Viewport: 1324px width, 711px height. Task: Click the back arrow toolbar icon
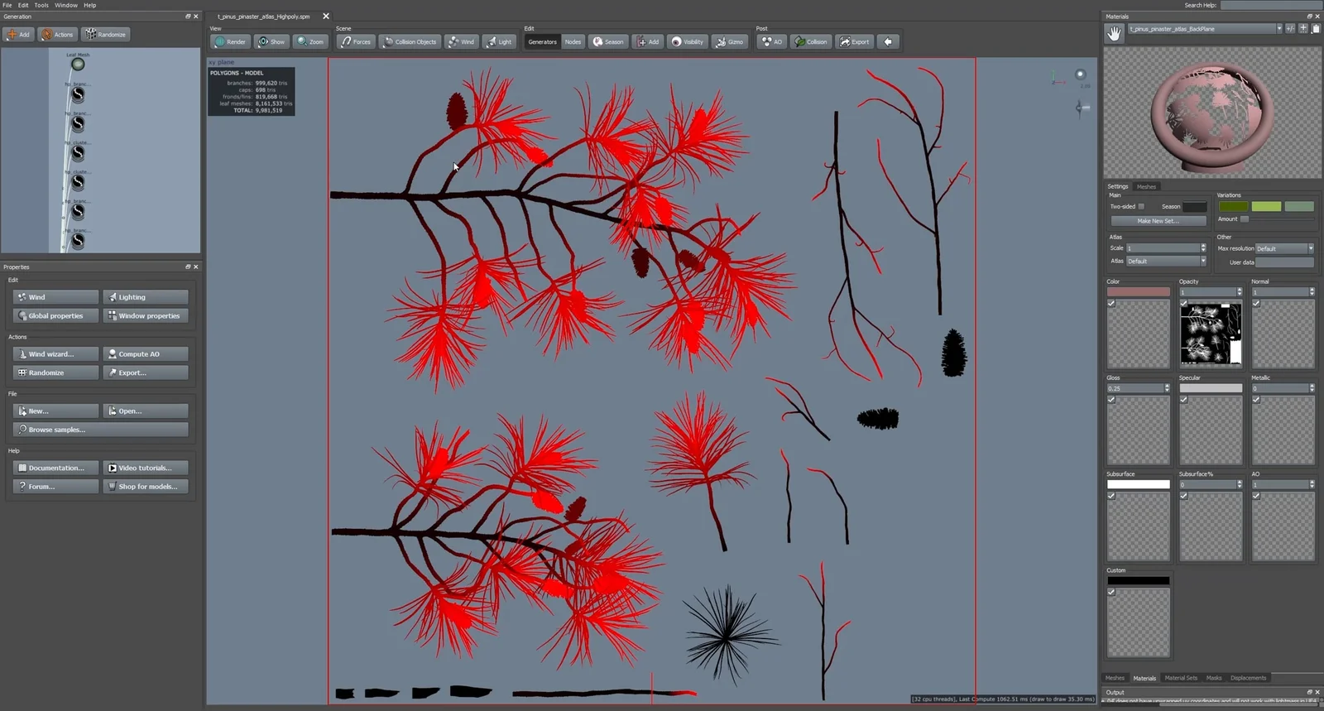pyautogui.click(x=888, y=41)
